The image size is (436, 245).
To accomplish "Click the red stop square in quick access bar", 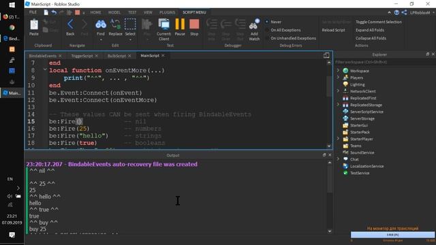I will (77, 12).
